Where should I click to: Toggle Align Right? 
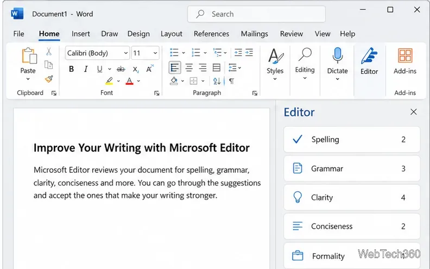pos(203,67)
